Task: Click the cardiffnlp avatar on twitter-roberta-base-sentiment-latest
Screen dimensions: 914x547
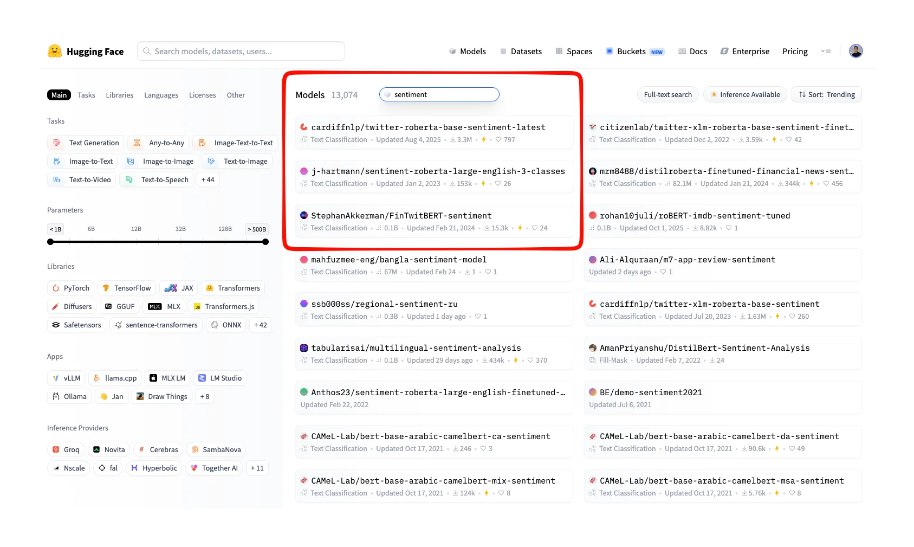Action: 304,127
